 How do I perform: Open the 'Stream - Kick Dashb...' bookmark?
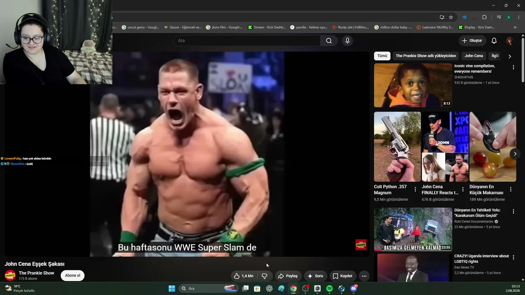[x=267, y=27]
